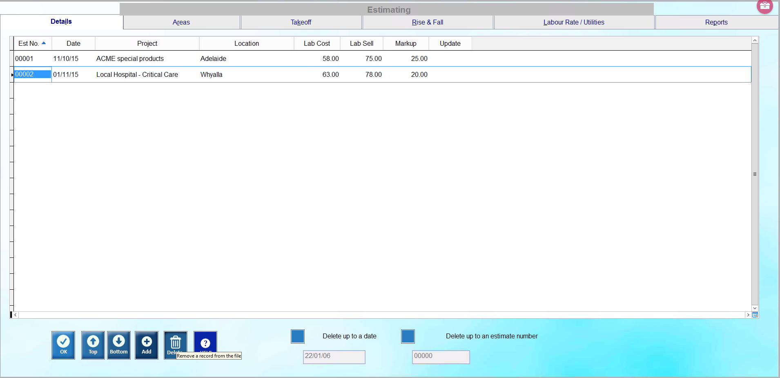The width and height of the screenshot is (780, 378).
Task: Open the Rise & Fall tab
Action: click(x=428, y=22)
